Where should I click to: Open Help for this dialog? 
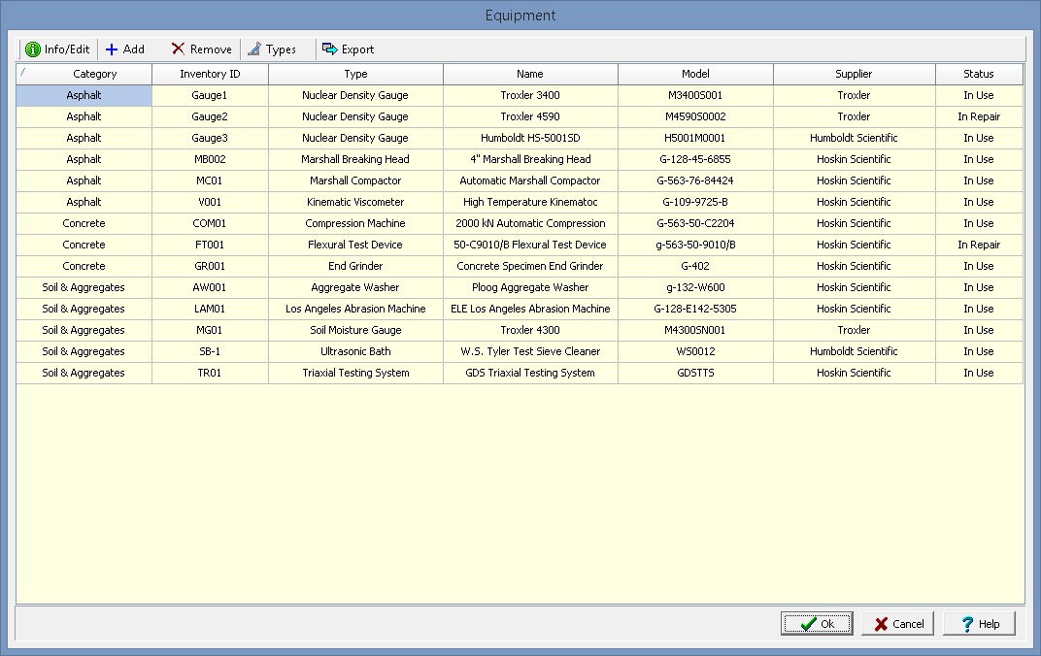[979, 624]
